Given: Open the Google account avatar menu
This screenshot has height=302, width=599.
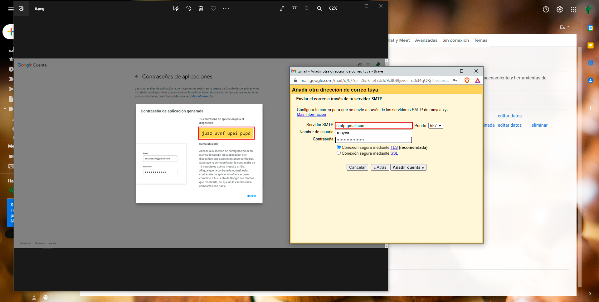Looking at the screenshot, I should pos(588,9).
